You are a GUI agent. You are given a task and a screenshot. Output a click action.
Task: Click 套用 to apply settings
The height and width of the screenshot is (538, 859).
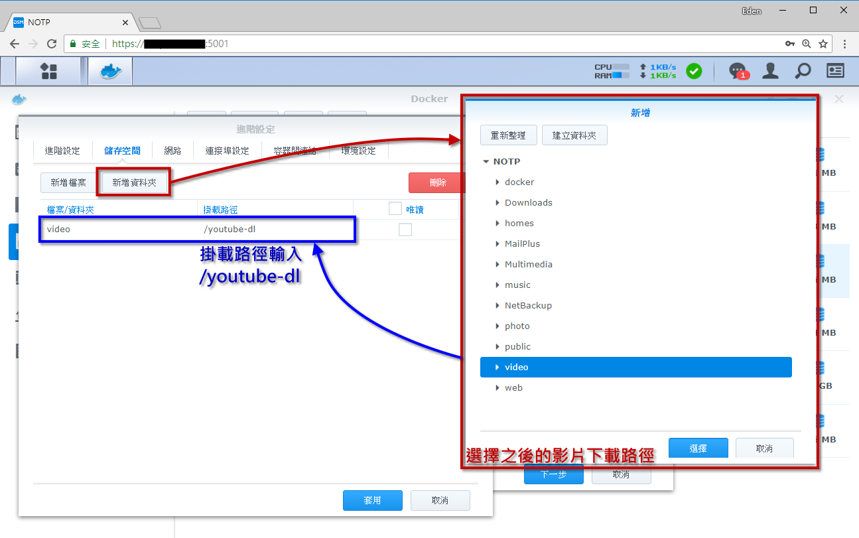click(x=373, y=500)
